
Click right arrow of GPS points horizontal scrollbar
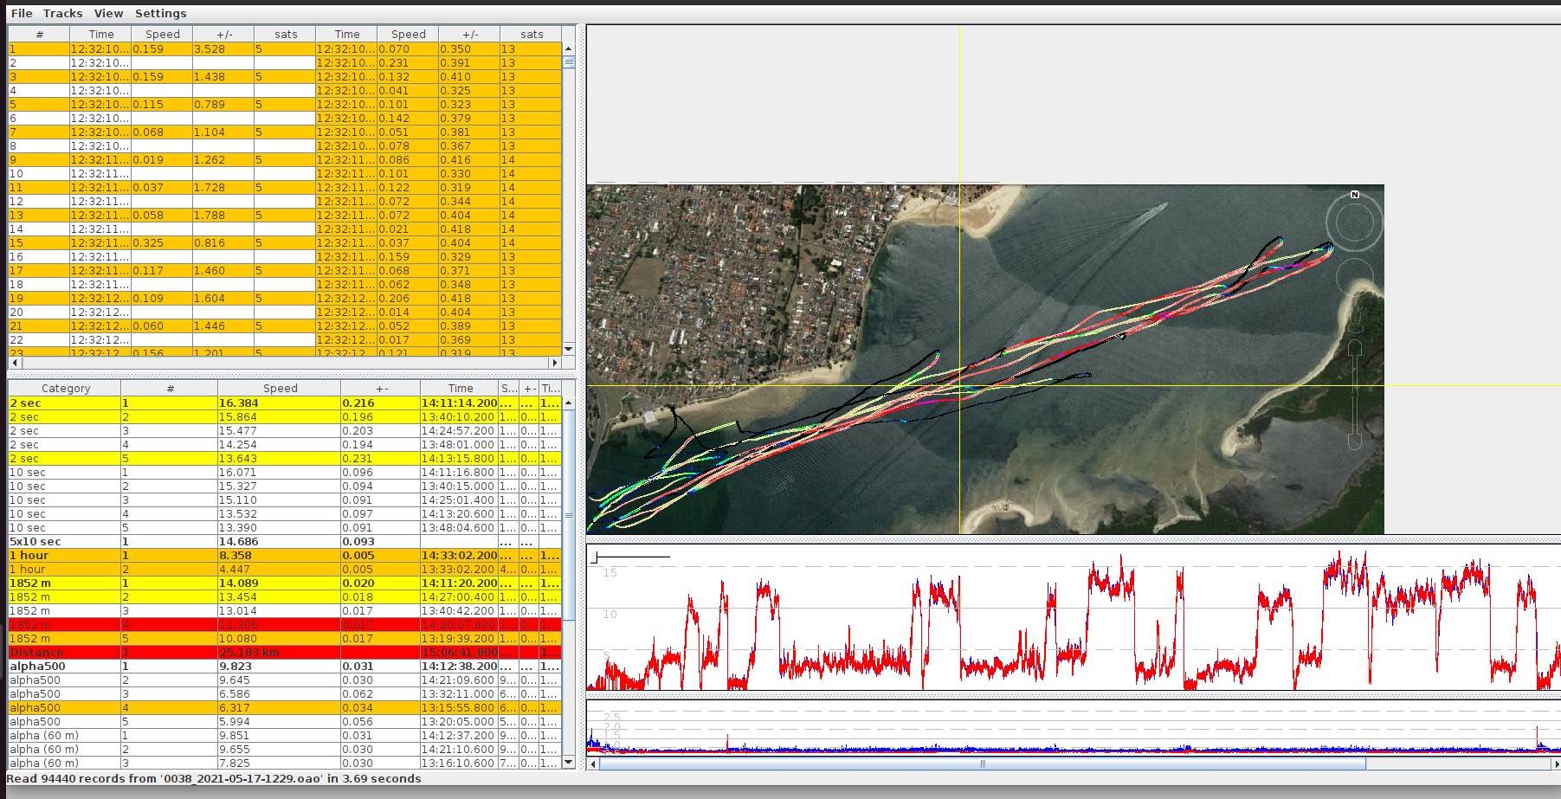point(555,363)
